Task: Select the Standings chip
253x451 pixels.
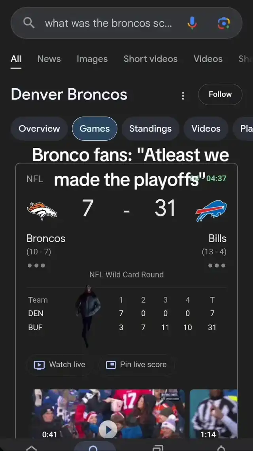Action: point(150,129)
